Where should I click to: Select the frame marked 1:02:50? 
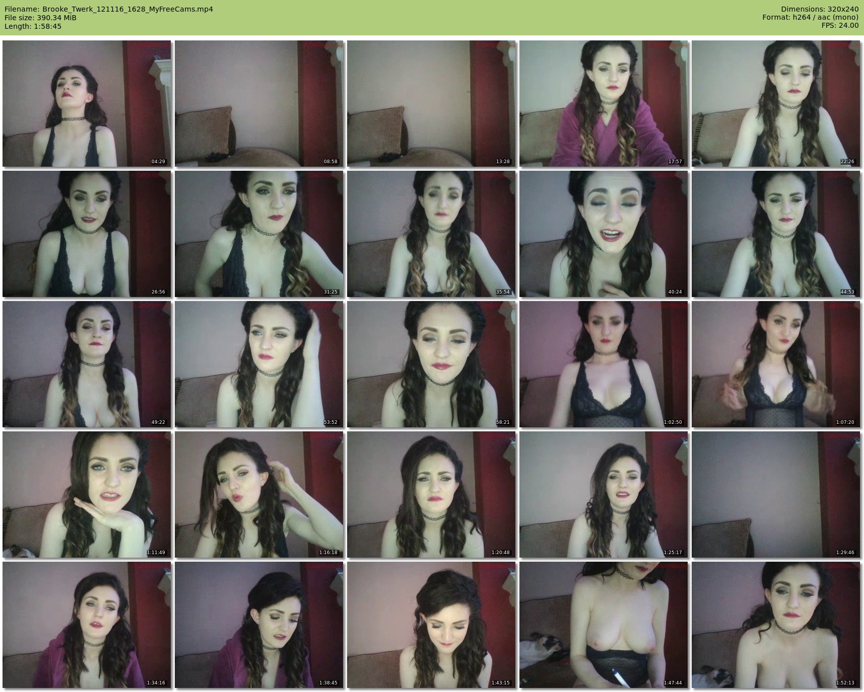pyautogui.click(x=604, y=364)
